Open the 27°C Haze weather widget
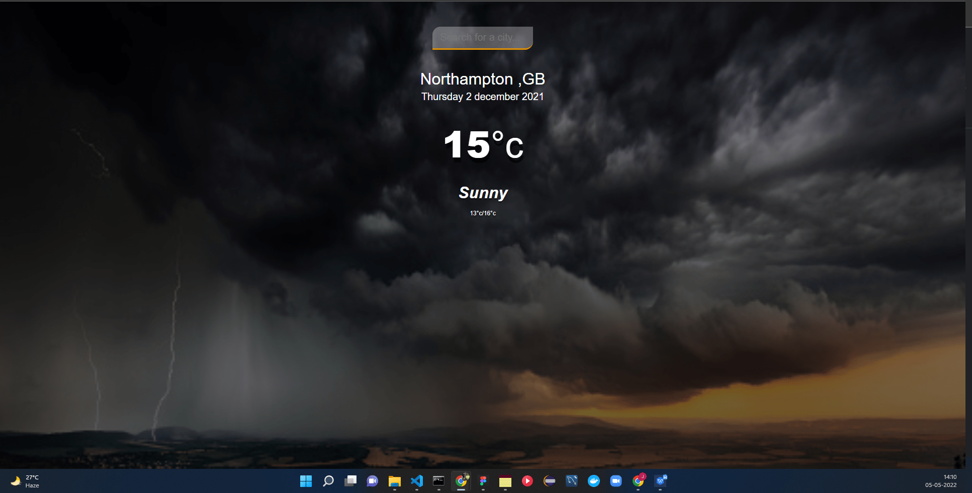The height and width of the screenshot is (493, 972). coord(25,481)
